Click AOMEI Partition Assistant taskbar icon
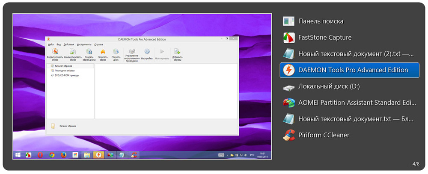428x174 pixels. (x=110, y=155)
